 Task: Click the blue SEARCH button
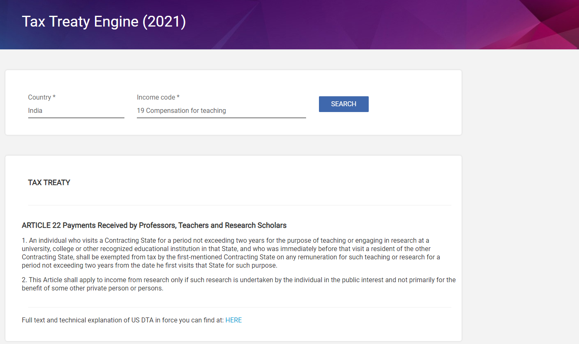343,104
